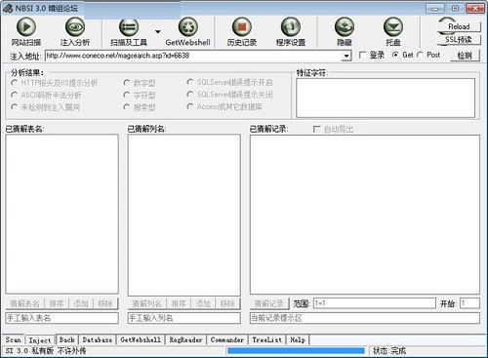Open the TreeList tab

click(x=267, y=339)
